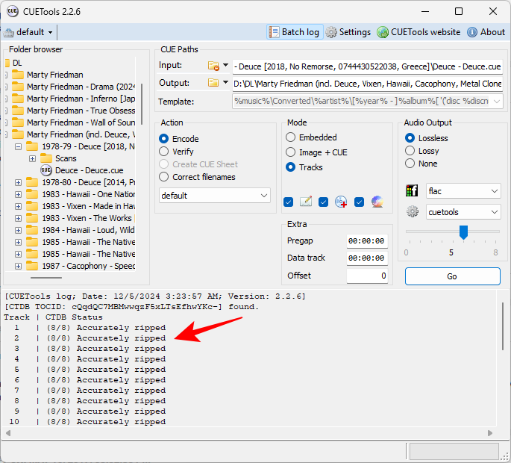Click the Offset value field

367,276
